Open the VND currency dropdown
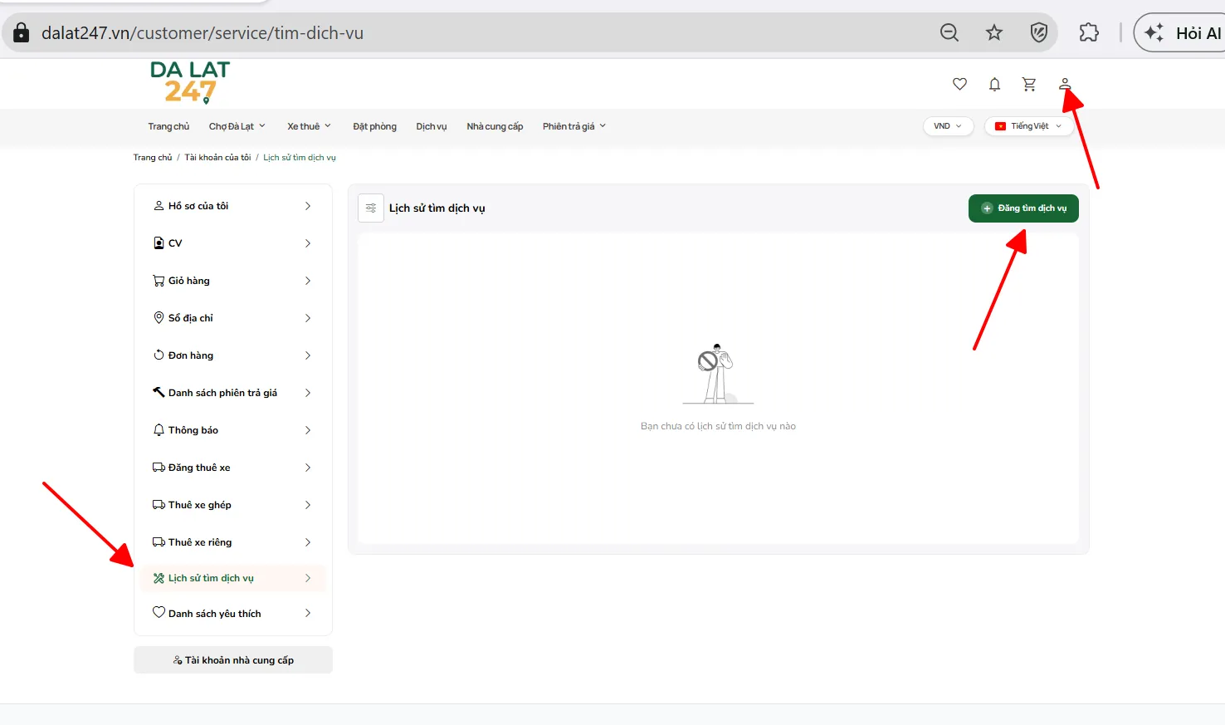Screen dimensions: 1225x725 pyautogui.click(x=948, y=126)
